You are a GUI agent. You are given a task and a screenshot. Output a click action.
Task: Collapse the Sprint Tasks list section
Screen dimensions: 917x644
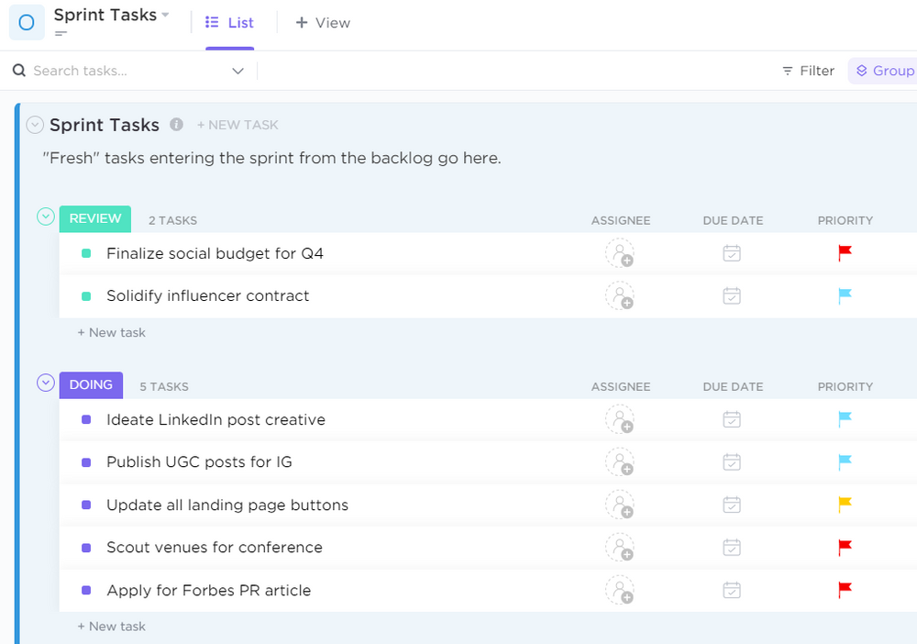pyautogui.click(x=35, y=125)
